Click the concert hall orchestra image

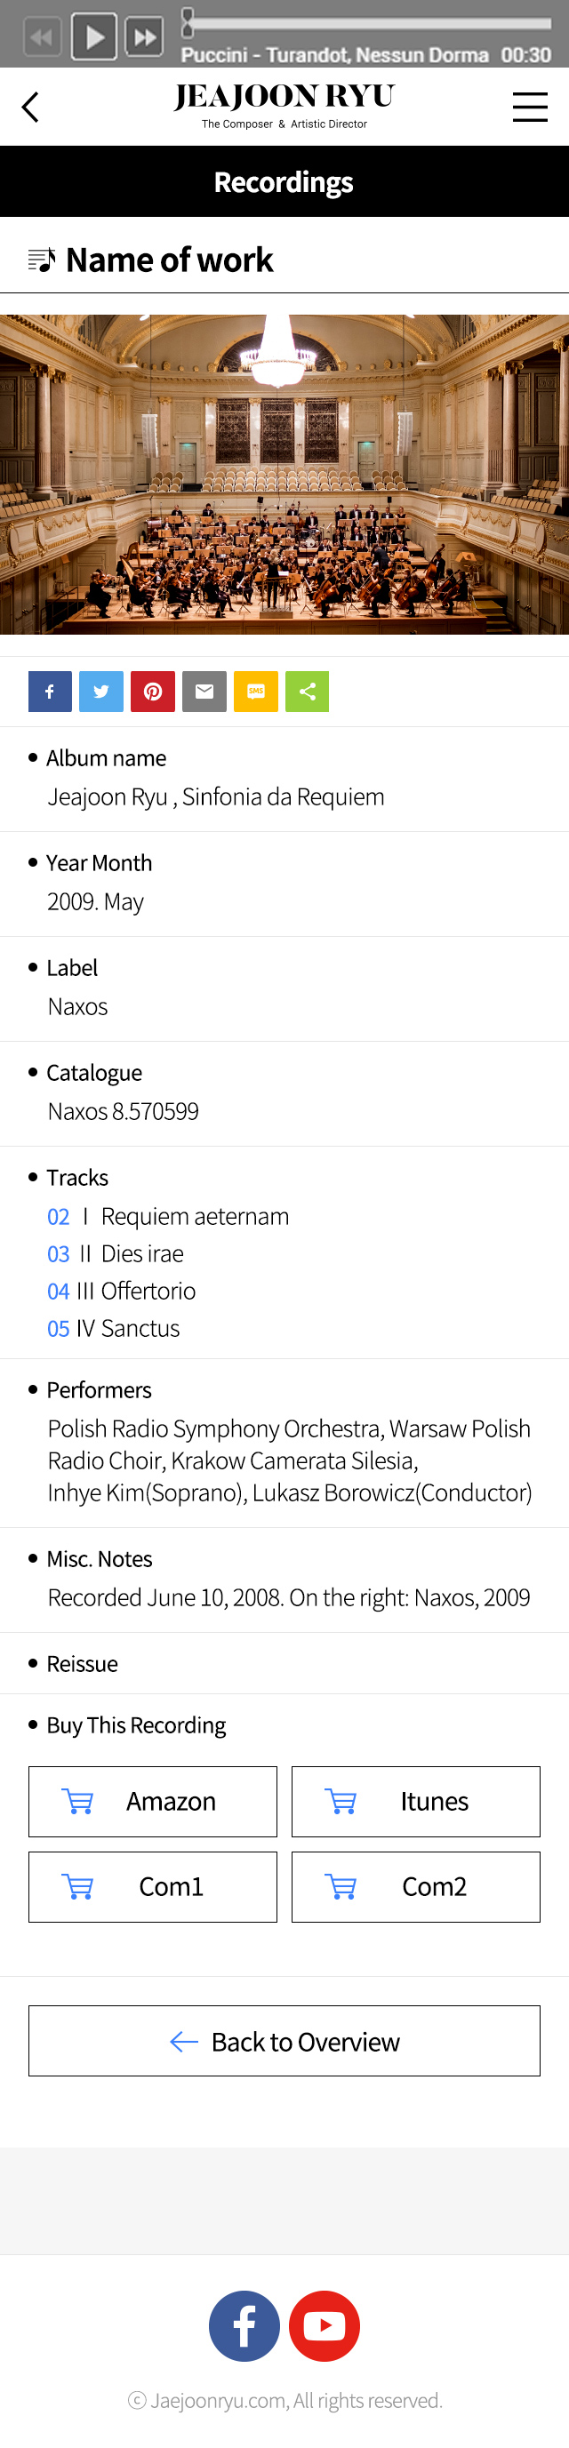coord(284,474)
